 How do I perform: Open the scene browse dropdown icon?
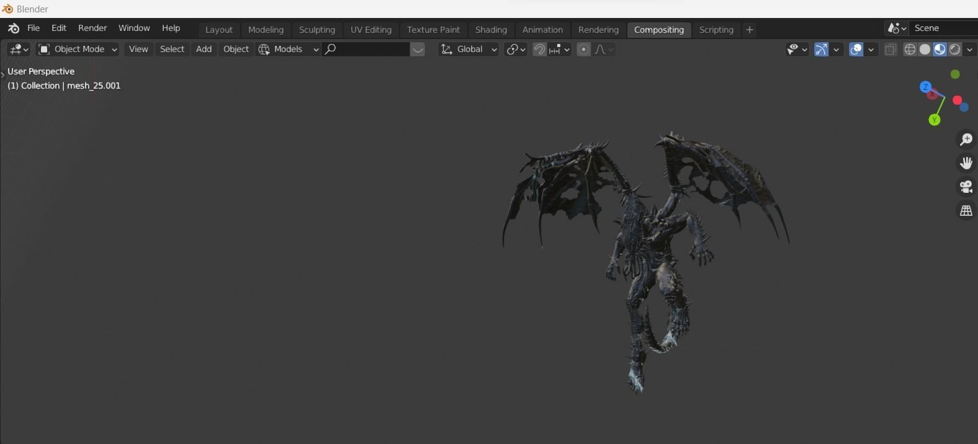click(897, 29)
